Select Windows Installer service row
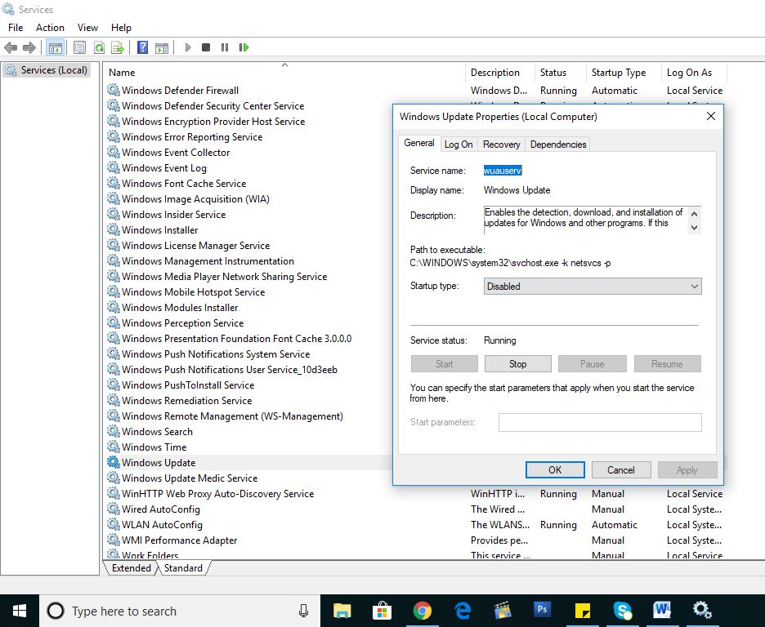The image size is (765, 627). pyautogui.click(x=159, y=230)
